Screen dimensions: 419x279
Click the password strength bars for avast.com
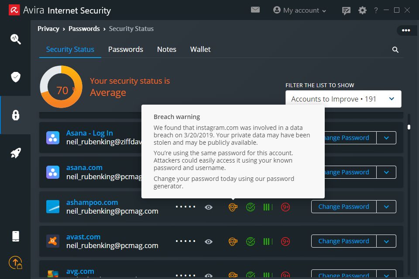tap(268, 242)
